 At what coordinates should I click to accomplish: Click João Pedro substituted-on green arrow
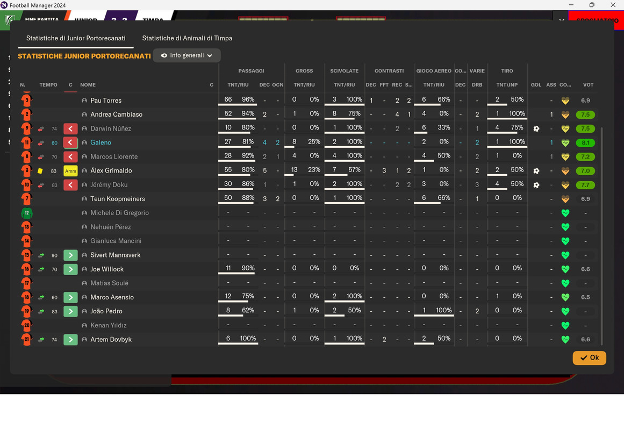click(70, 311)
